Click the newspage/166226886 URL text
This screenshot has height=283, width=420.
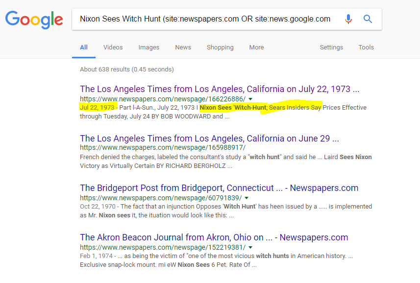click(x=163, y=99)
